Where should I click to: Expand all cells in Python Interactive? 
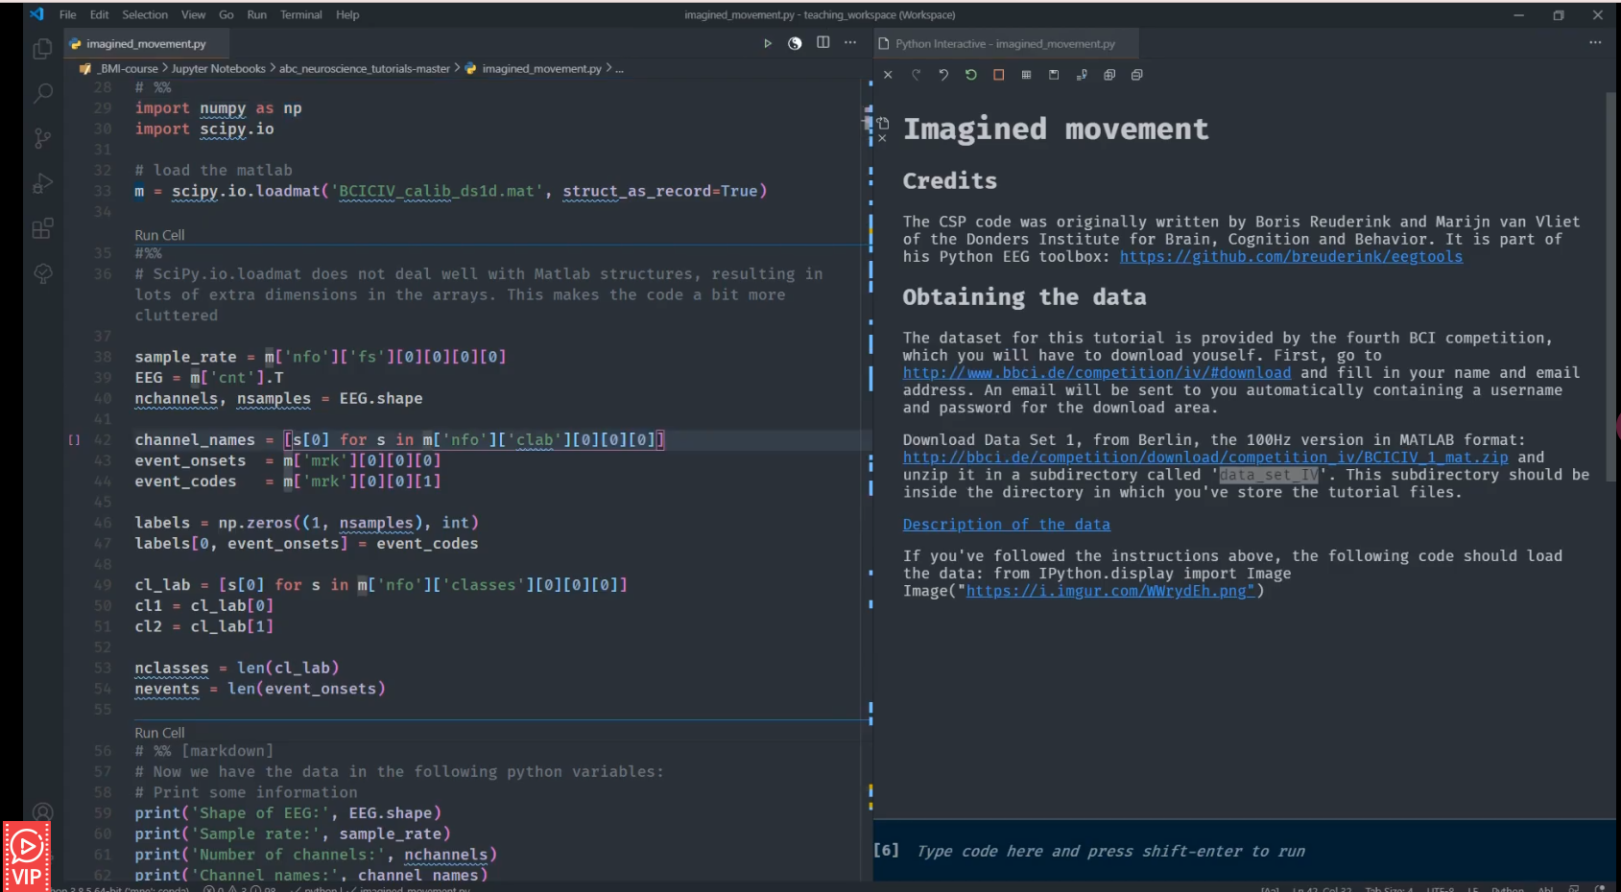point(1109,75)
